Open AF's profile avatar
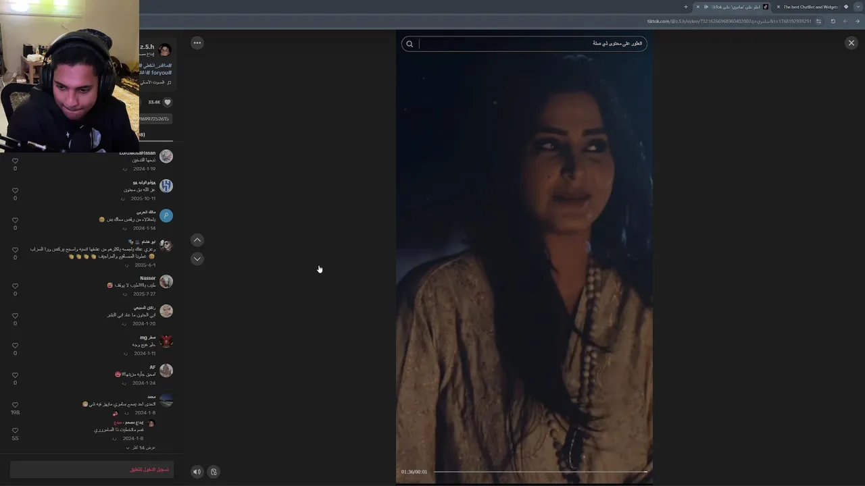 pos(166,370)
